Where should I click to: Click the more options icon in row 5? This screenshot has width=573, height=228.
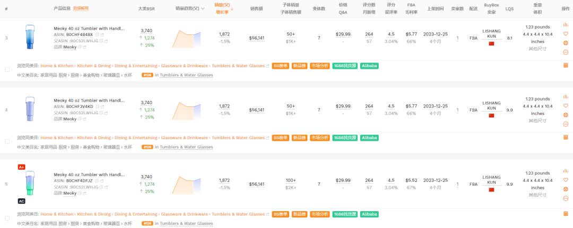click(566, 198)
